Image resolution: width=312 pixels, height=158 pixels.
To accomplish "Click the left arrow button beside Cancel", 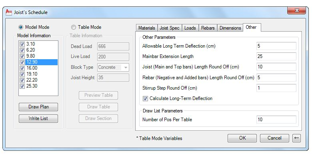I will click(x=296, y=138).
